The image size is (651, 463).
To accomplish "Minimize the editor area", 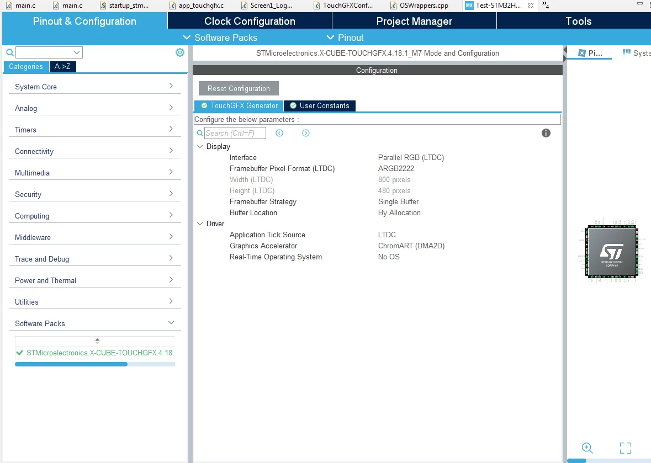I will tap(640, 3).
